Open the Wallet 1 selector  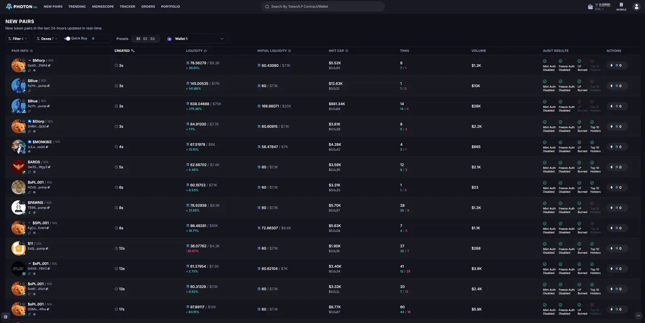click(x=196, y=39)
